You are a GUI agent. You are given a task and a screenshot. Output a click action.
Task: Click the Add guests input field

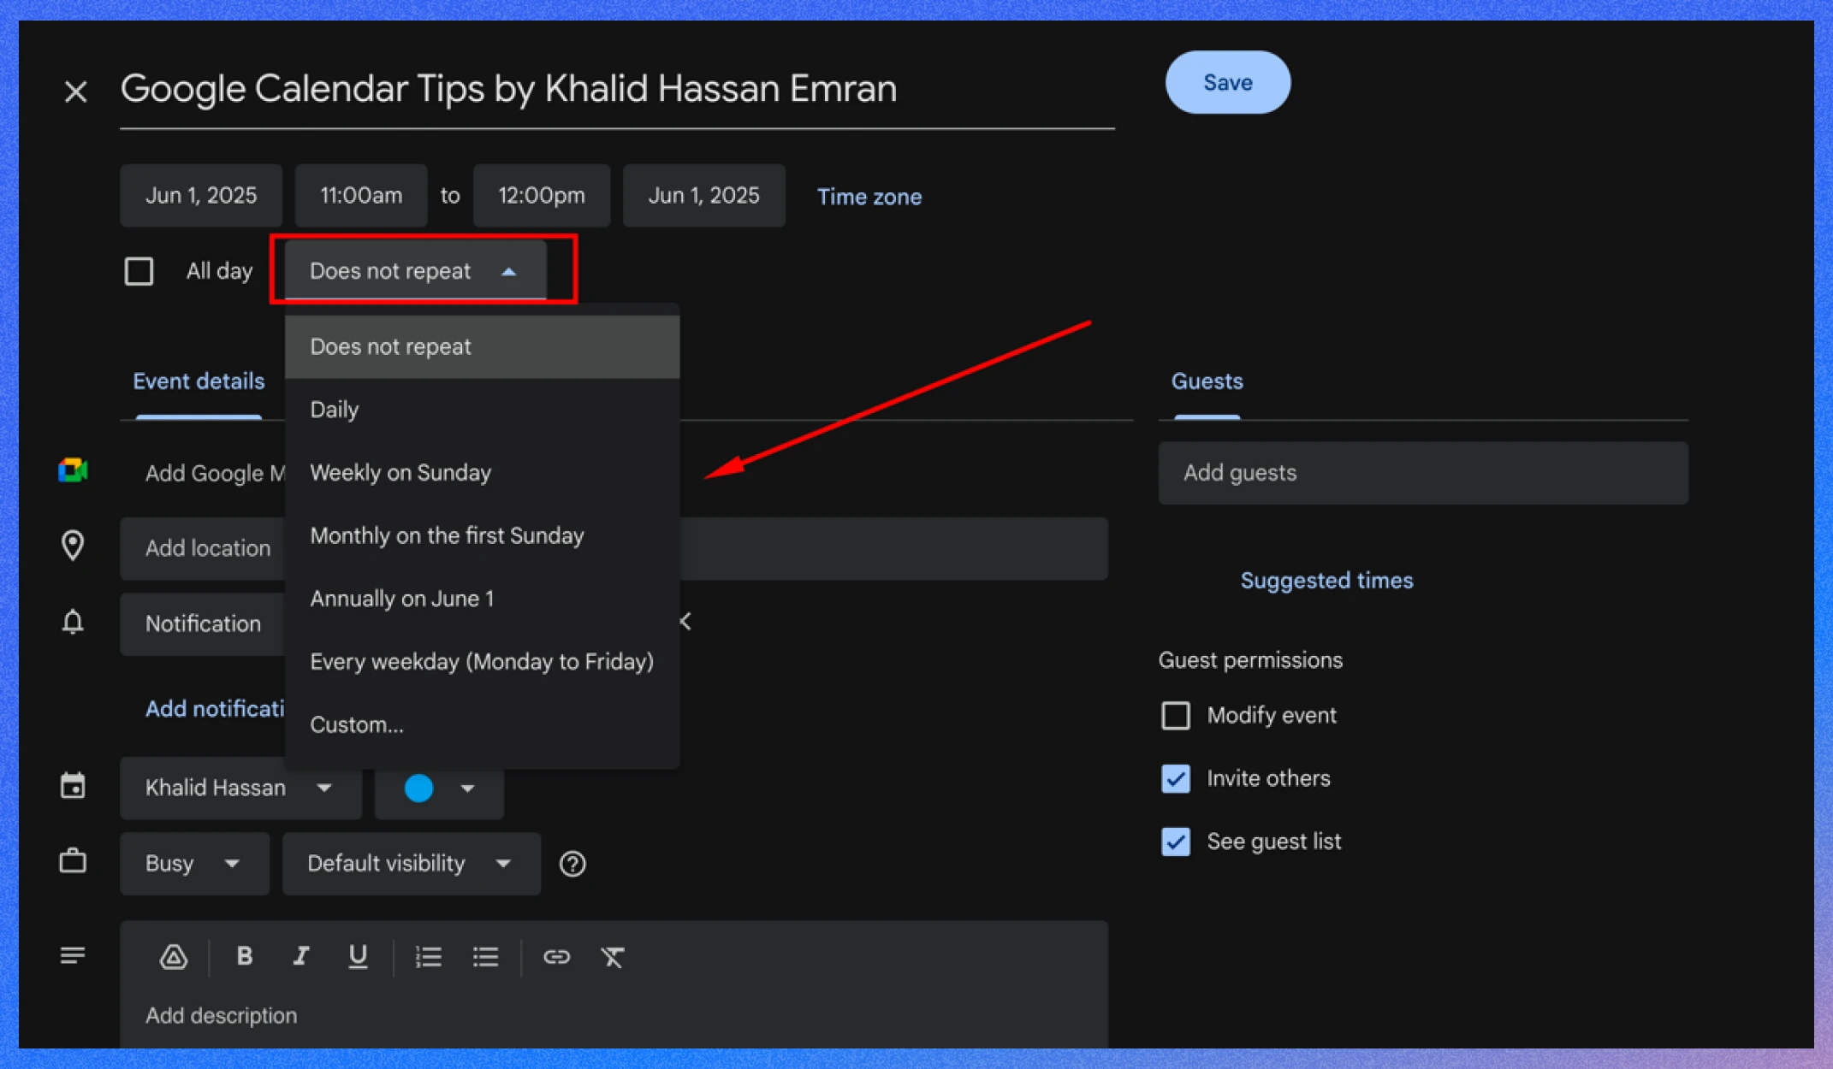click(1423, 473)
